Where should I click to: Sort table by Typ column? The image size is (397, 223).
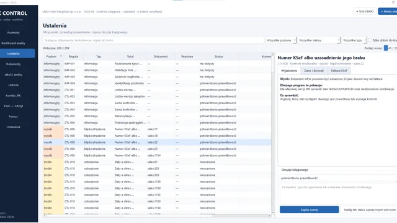coord(99,56)
